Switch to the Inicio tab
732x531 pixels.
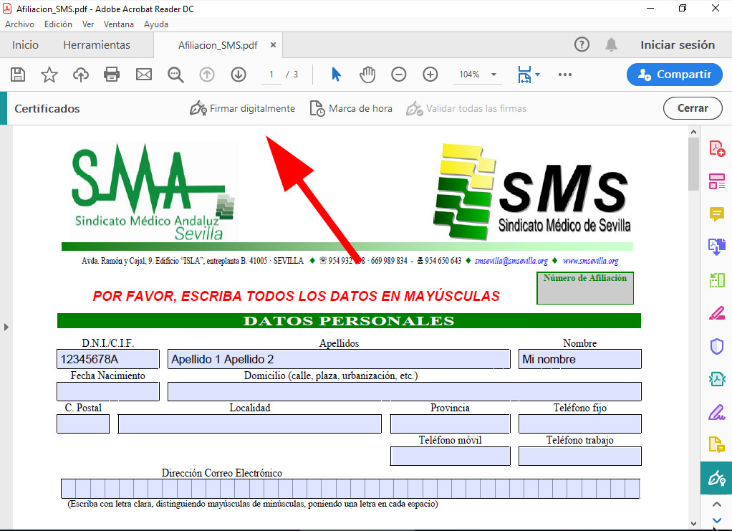click(25, 45)
